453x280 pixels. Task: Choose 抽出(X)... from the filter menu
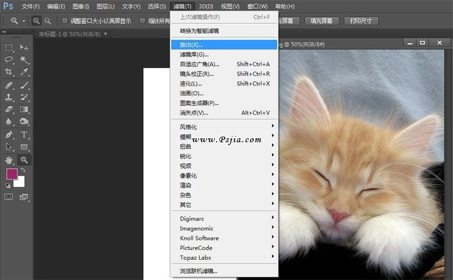tap(224, 45)
